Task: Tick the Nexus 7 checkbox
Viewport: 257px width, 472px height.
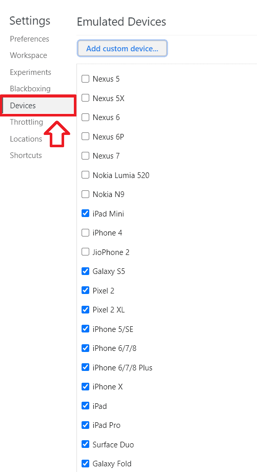Action: coord(86,155)
